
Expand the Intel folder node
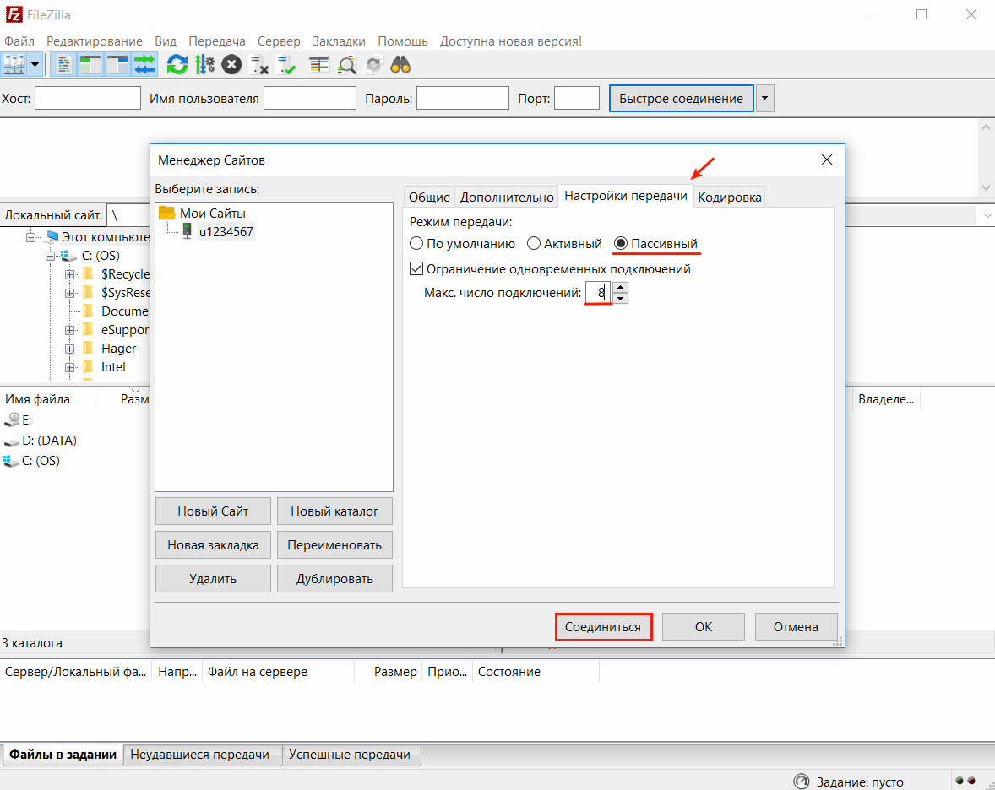[69, 367]
